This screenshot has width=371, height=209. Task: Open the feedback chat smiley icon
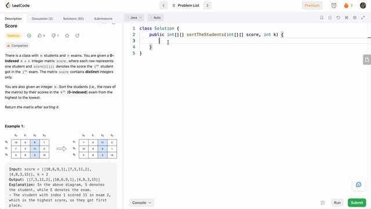358,185
